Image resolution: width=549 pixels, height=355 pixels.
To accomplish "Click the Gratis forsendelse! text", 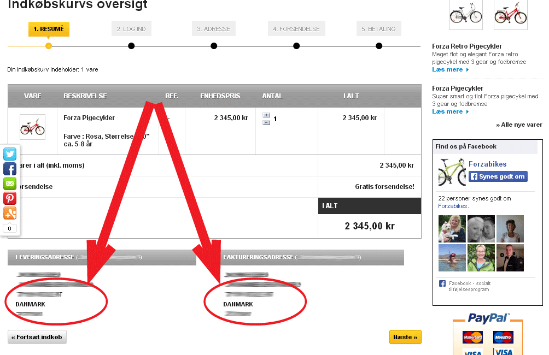I will [x=384, y=187].
